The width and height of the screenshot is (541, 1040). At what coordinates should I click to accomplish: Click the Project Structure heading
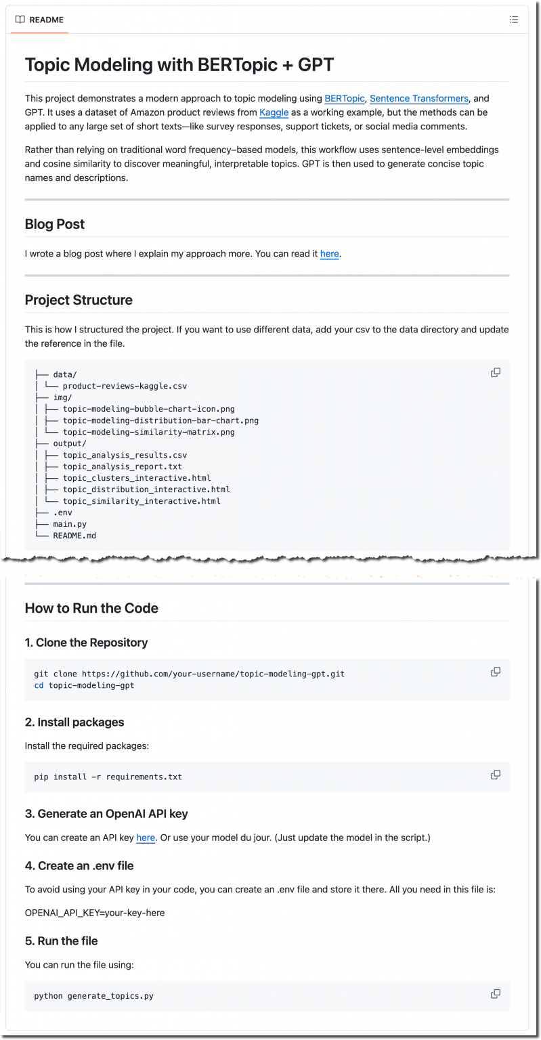pos(79,299)
